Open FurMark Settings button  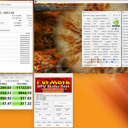point(39,125)
